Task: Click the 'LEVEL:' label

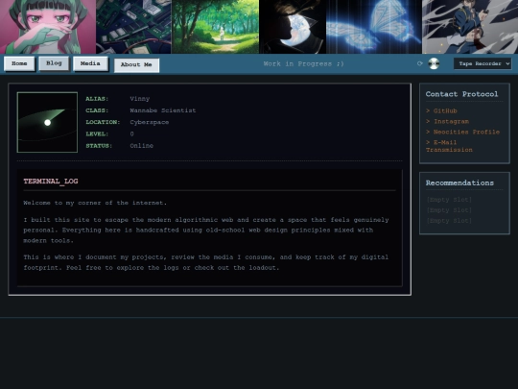Action: [97, 134]
